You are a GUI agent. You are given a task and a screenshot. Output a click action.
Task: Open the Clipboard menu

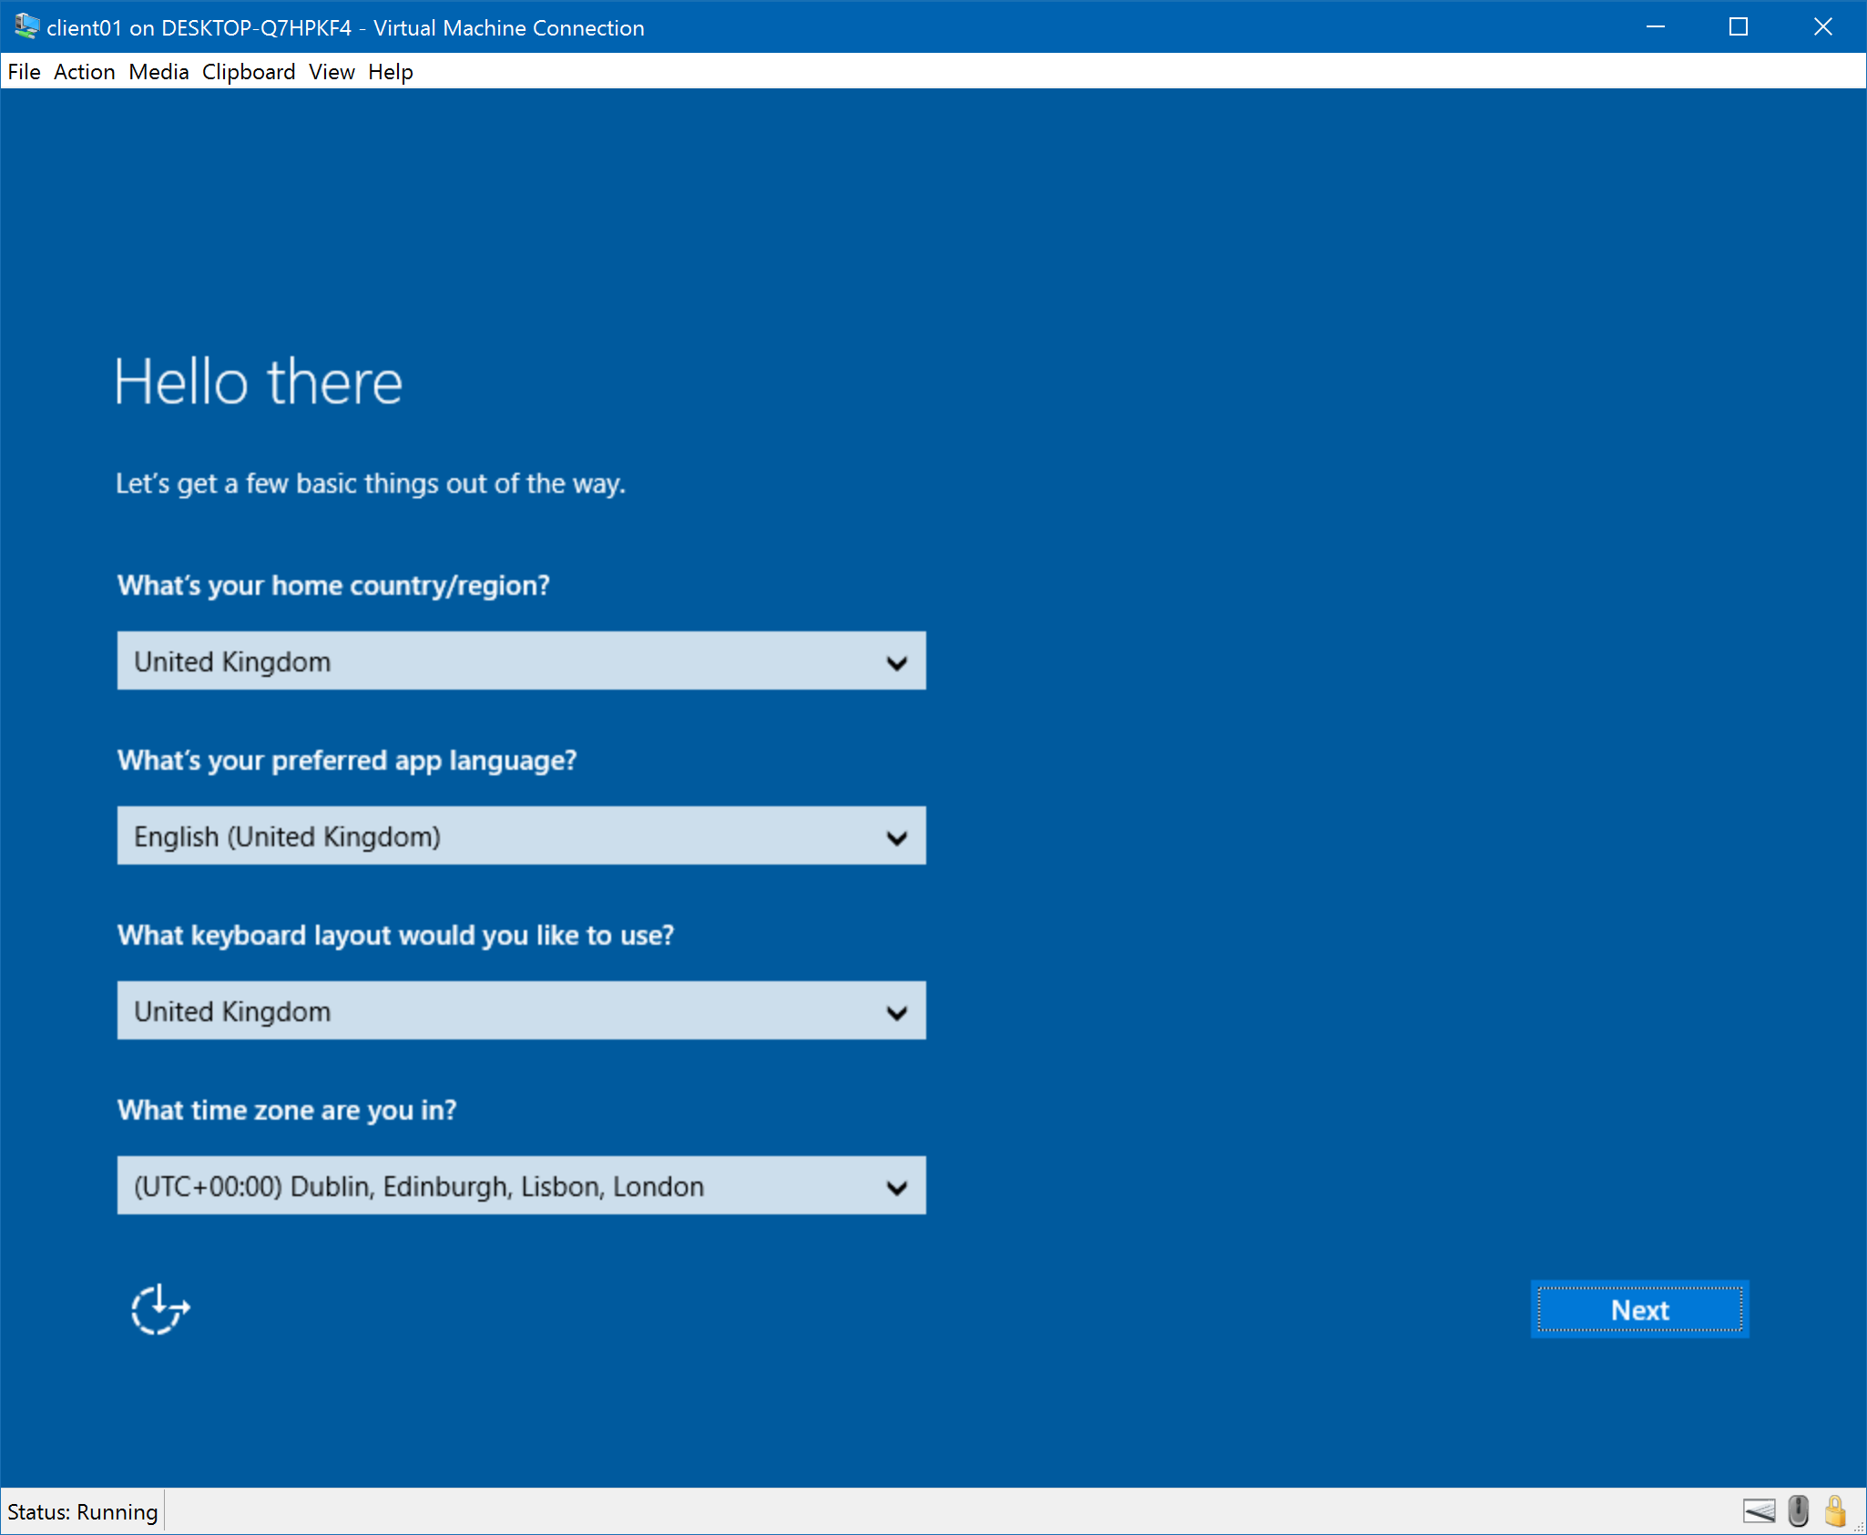coord(247,70)
